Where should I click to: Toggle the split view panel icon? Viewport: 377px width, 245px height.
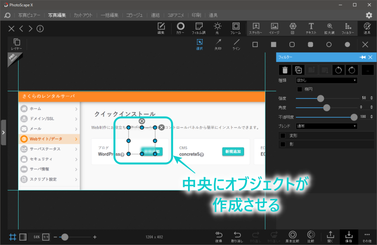click(23, 237)
